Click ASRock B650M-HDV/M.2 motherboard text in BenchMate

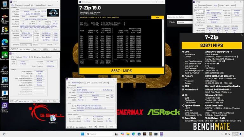point(218,90)
